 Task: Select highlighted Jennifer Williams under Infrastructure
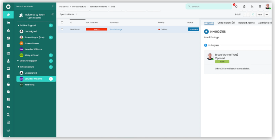click(x=36, y=79)
